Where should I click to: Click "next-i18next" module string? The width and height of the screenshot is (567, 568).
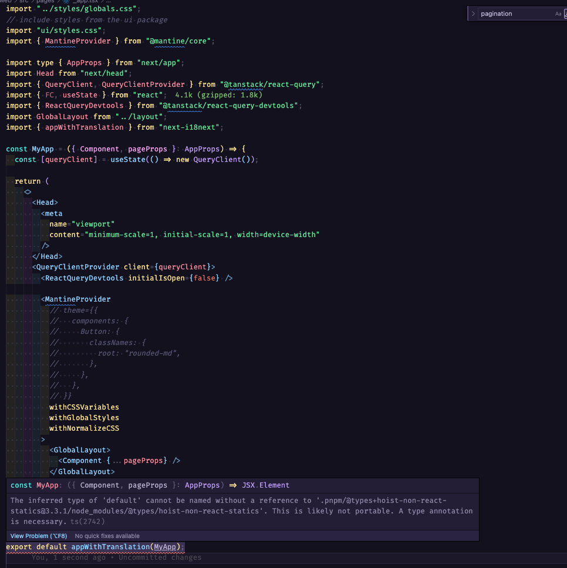coord(189,127)
